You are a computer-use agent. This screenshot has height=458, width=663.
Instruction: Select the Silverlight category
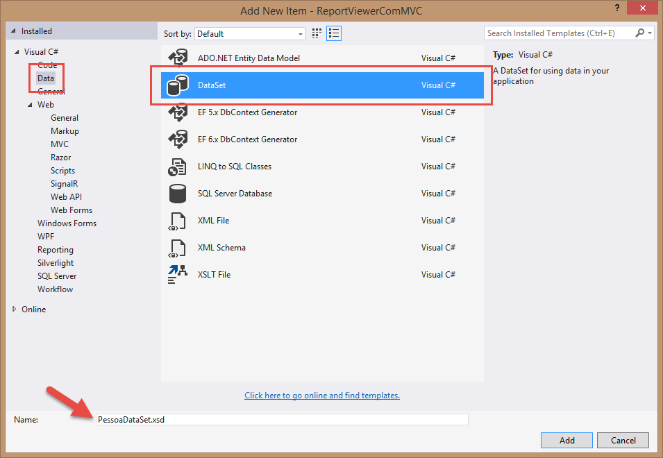coord(56,263)
